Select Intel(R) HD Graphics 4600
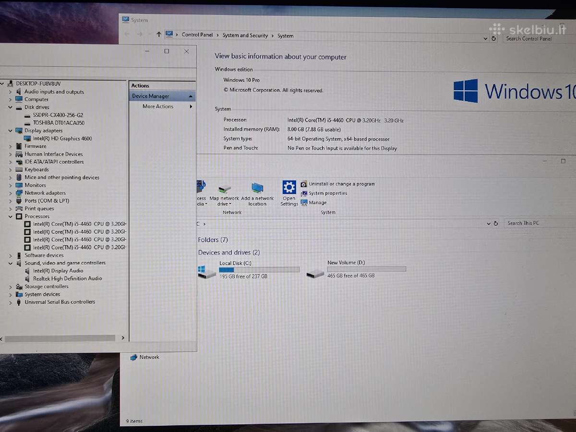This screenshot has width=576, height=432. click(62, 139)
